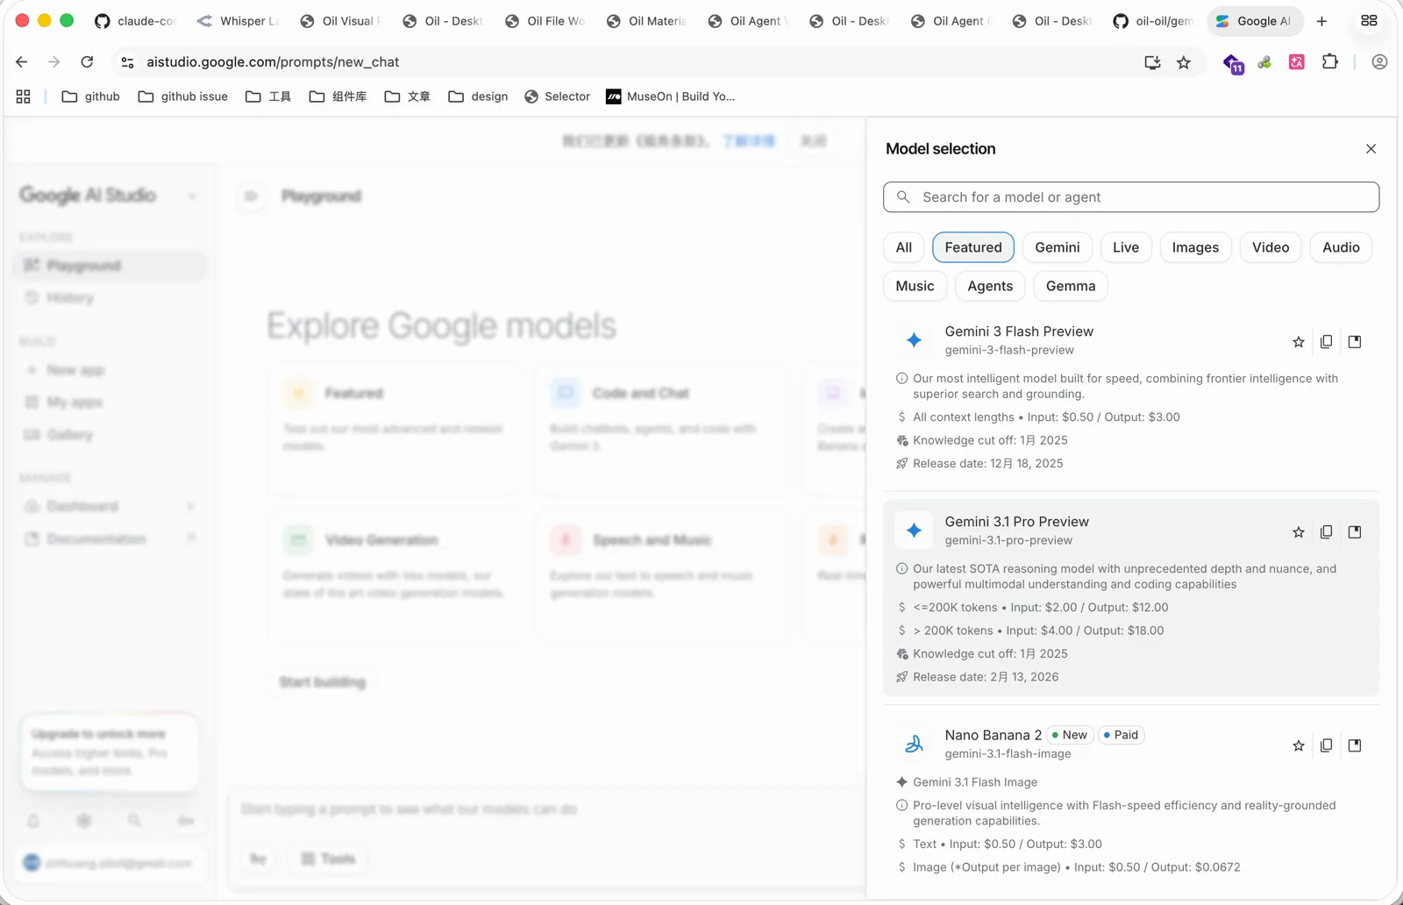Choose the Gemini 3.1 Pro Preview model
The height and width of the screenshot is (905, 1403).
1131,598
